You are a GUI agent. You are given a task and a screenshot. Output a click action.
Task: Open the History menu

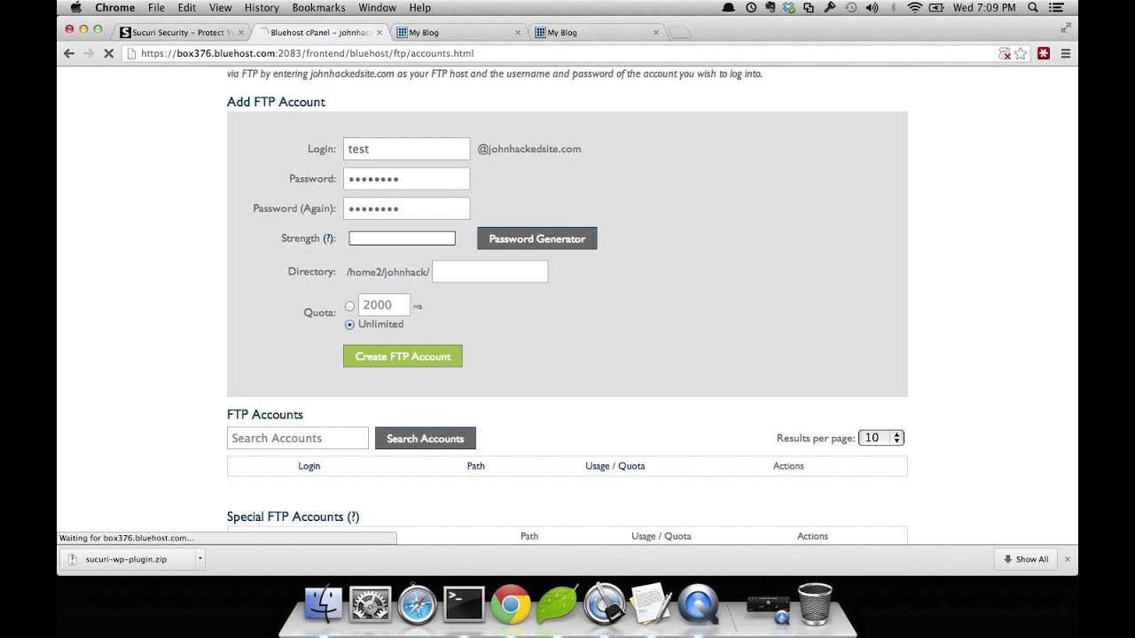point(262,7)
